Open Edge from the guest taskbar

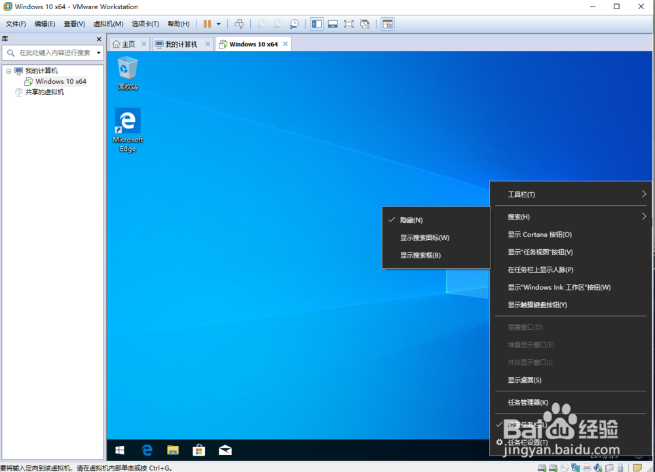point(147,450)
